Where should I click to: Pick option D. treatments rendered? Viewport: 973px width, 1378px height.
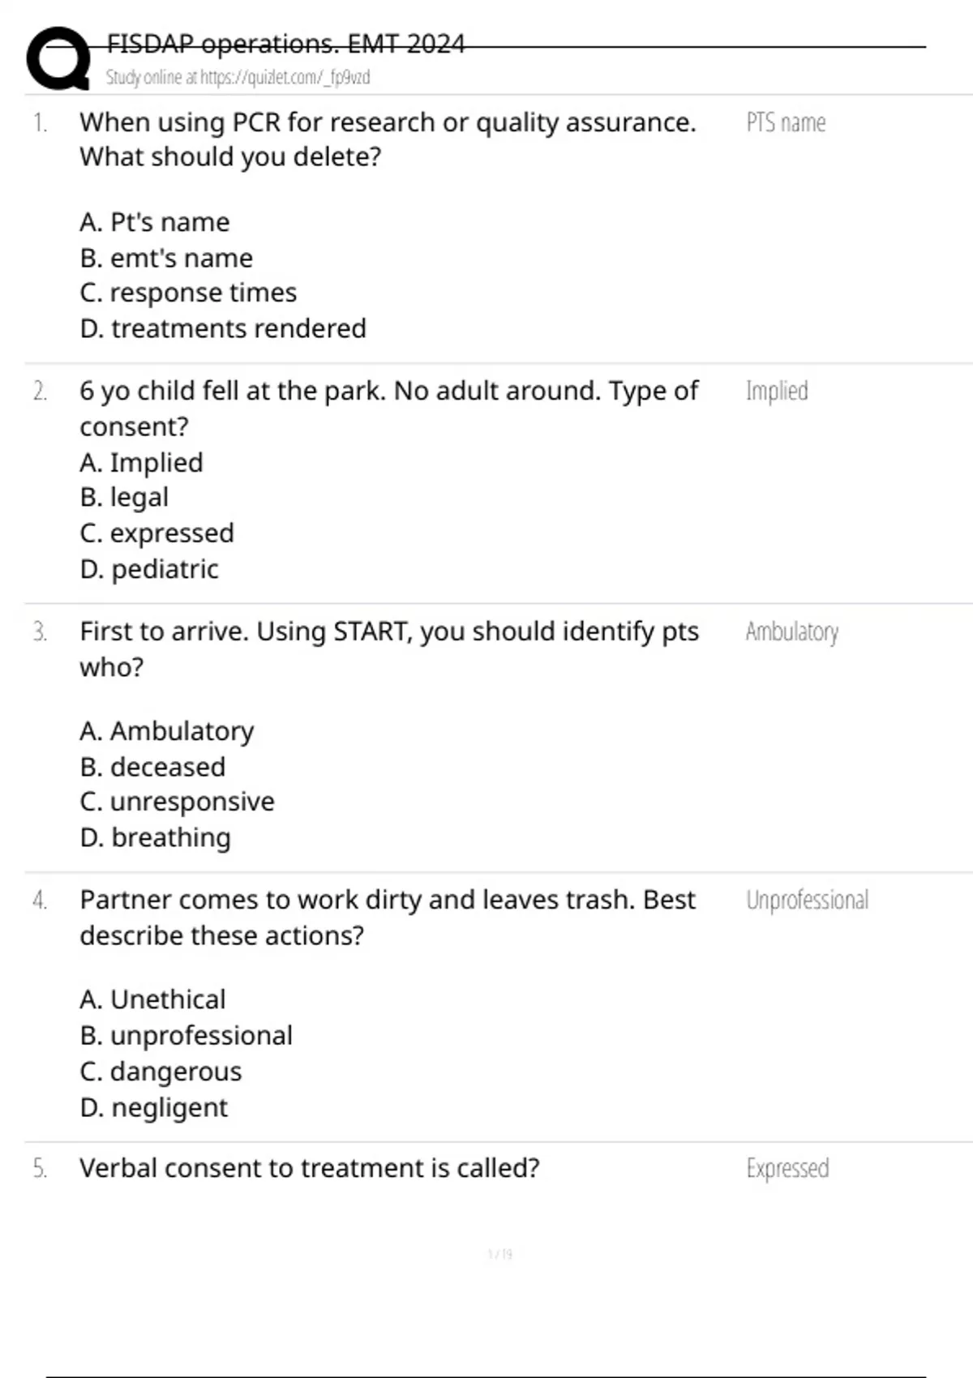[223, 328]
